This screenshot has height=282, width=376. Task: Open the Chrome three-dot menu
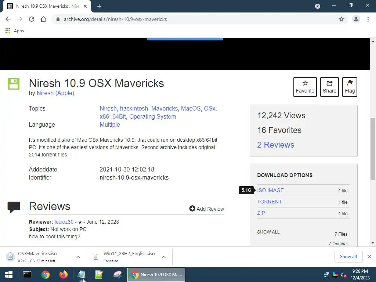click(x=368, y=19)
